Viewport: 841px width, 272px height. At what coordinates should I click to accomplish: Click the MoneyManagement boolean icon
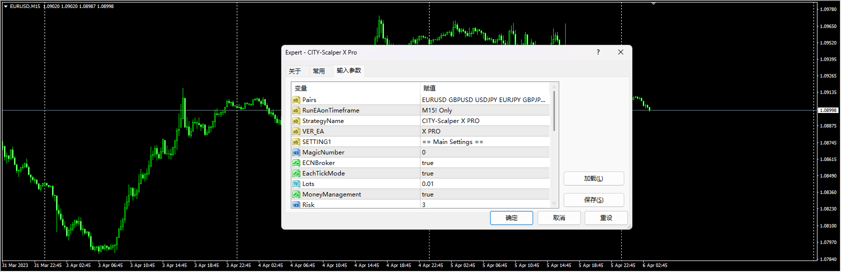click(x=296, y=194)
